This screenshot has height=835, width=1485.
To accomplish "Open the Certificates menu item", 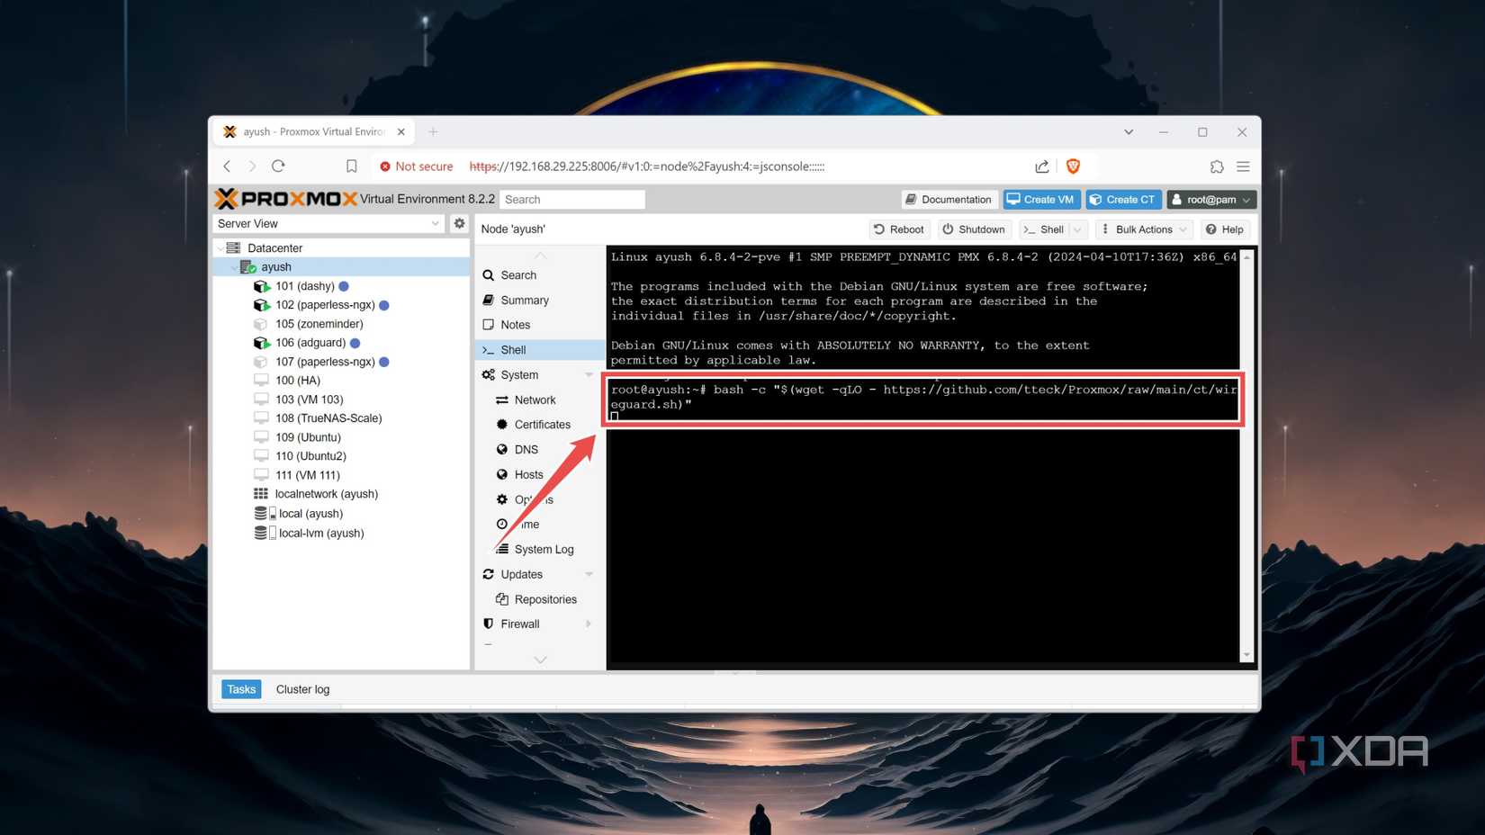I will 540,425.
